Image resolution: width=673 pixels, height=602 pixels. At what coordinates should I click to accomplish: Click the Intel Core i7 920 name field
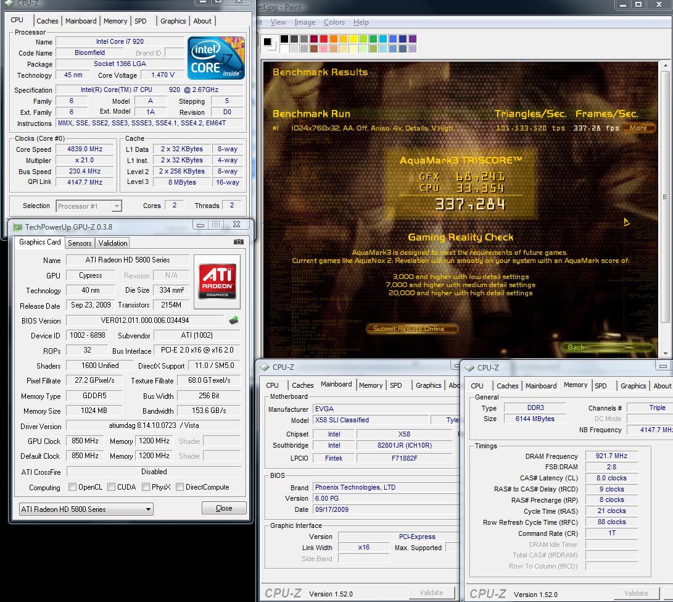pyautogui.click(x=120, y=42)
